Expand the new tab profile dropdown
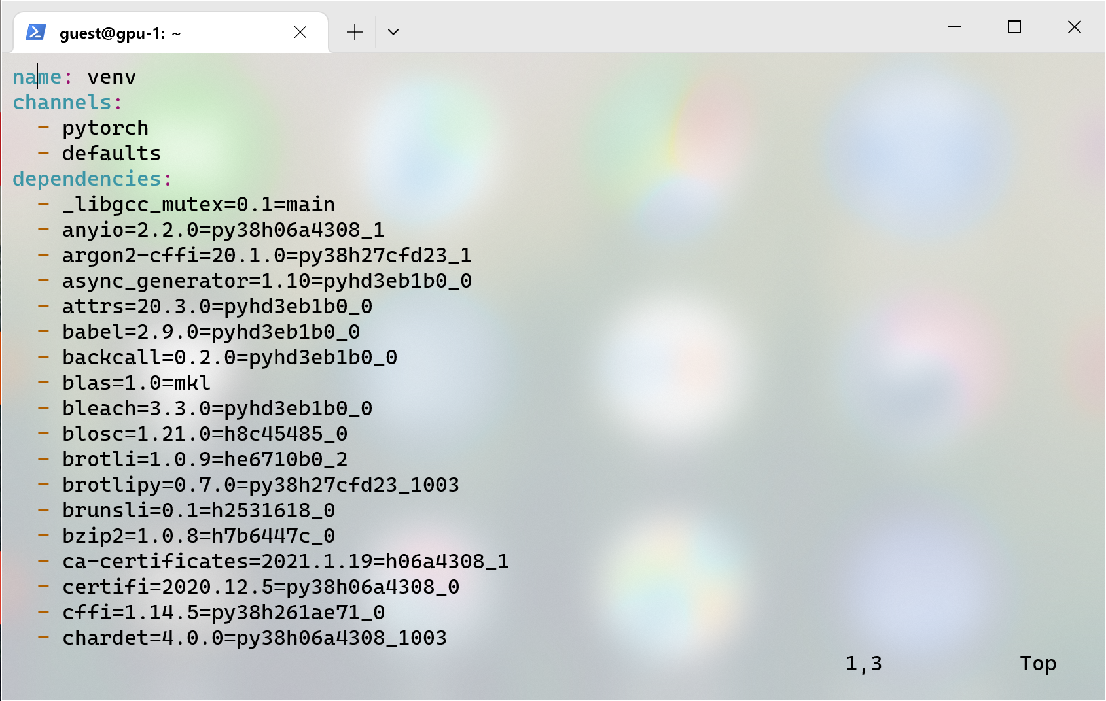The width and height of the screenshot is (1106, 701). (x=393, y=32)
